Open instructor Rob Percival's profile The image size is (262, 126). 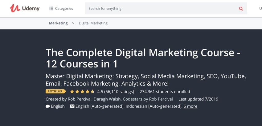[x=80, y=99]
